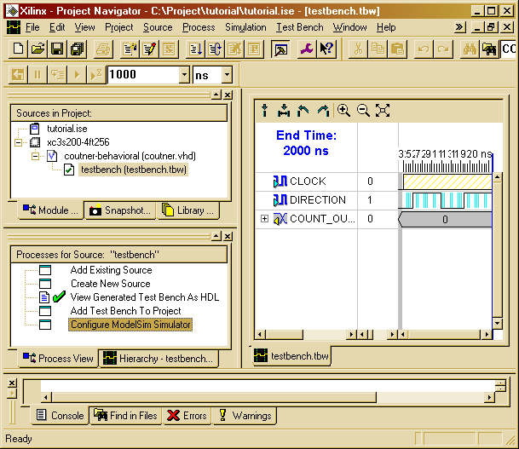
Task: Select the Errors output tab
Action: pyautogui.click(x=187, y=416)
